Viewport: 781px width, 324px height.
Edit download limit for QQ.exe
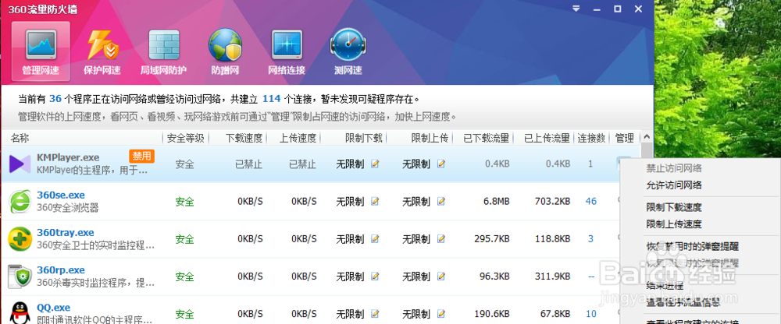point(375,314)
